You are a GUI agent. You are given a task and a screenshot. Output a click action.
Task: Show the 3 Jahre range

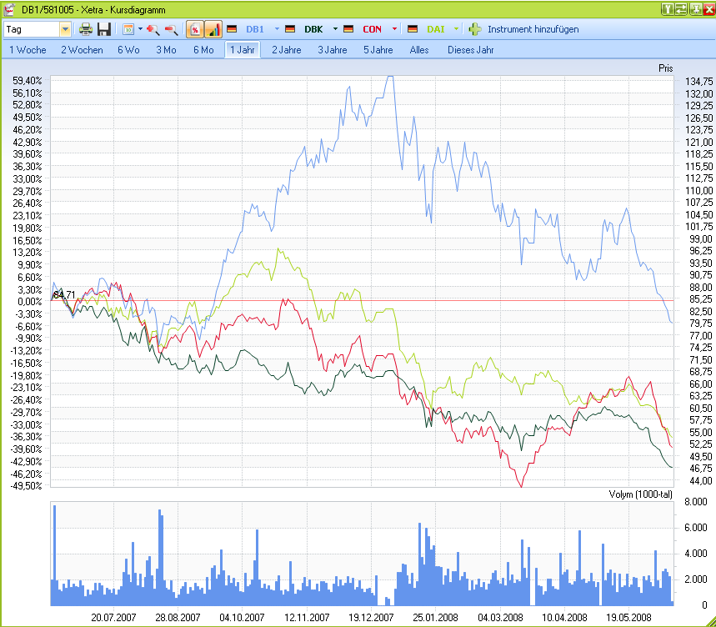[333, 50]
